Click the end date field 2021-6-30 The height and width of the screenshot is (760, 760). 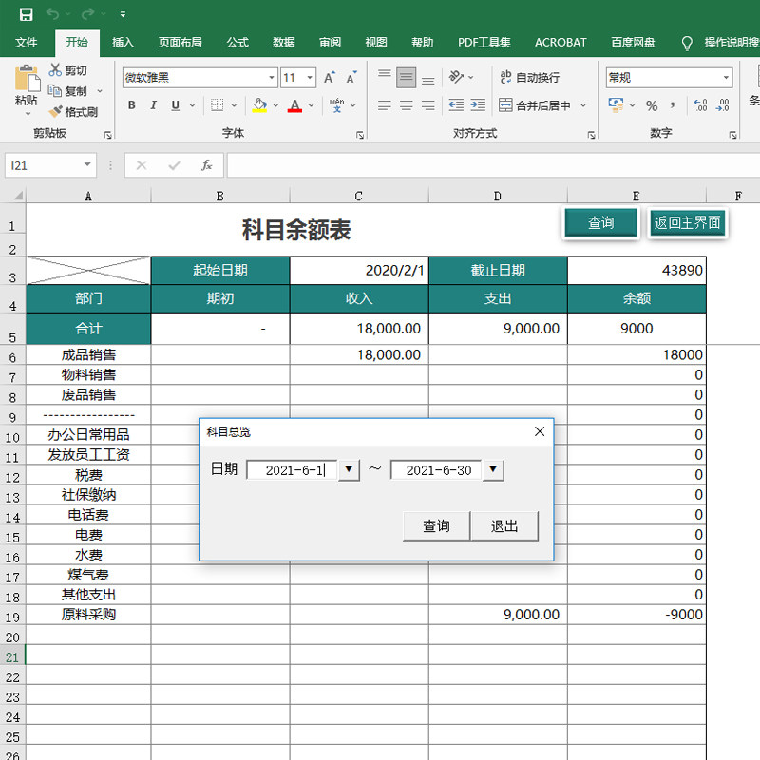(437, 470)
